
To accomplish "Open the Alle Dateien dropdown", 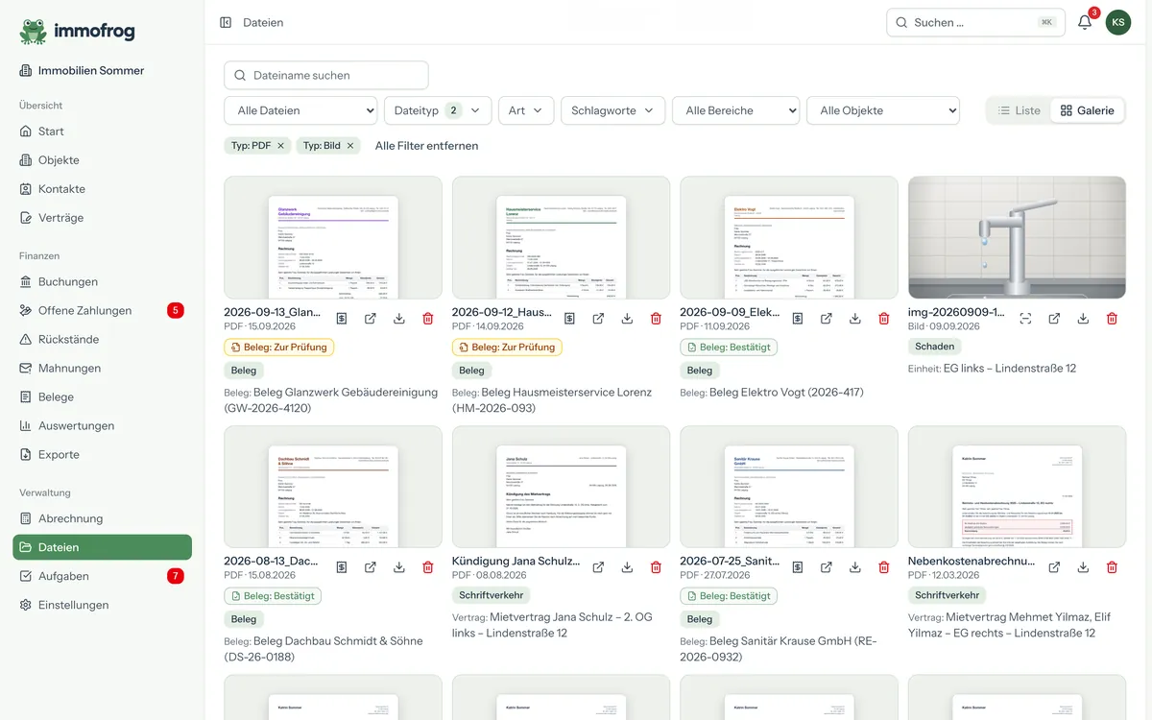I will point(300,110).
